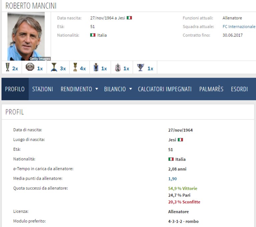The image size is (256, 227).
Task: Open the RENDIMENTO tab
Action: point(76,89)
